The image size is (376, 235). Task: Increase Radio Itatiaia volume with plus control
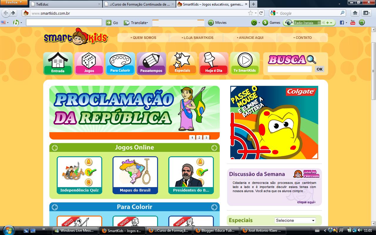click(x=328, y=22)
